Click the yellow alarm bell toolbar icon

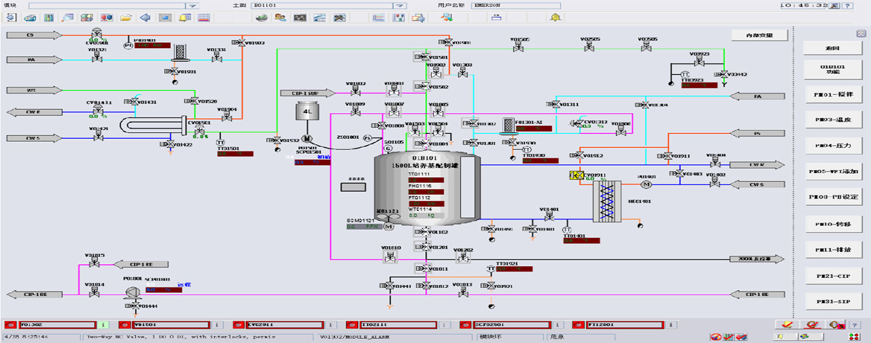pyautogui.click(x=554, y=18)
